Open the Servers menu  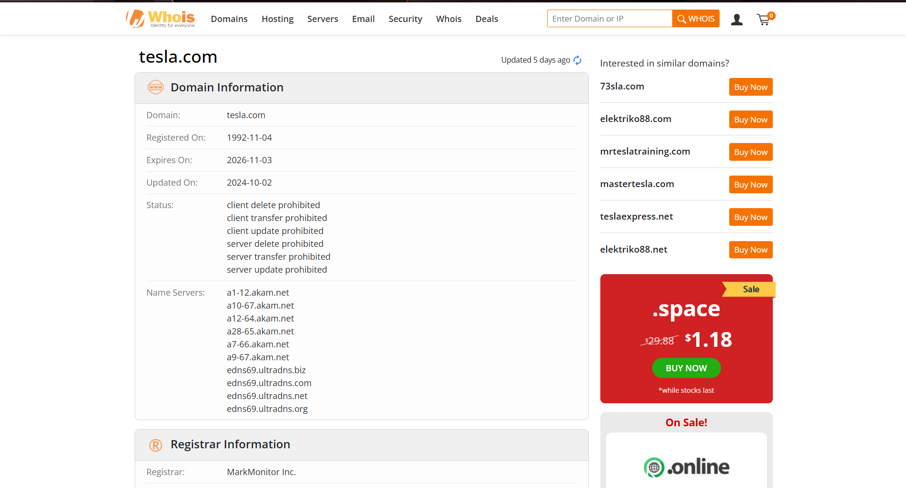click(x=322, y=19)
